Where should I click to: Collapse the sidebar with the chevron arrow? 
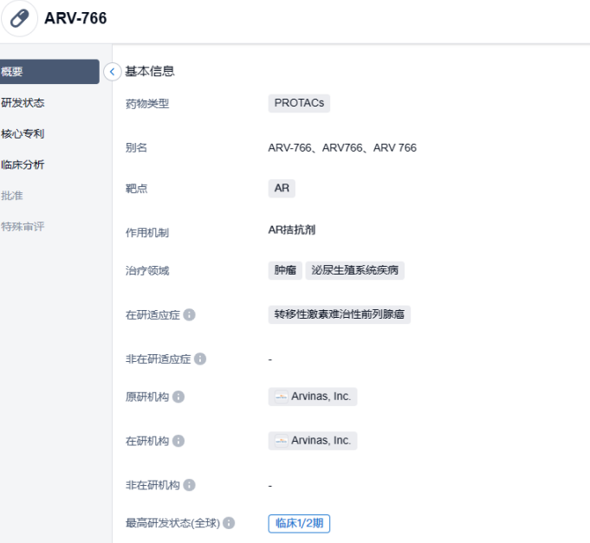click(x=113, y=72)
